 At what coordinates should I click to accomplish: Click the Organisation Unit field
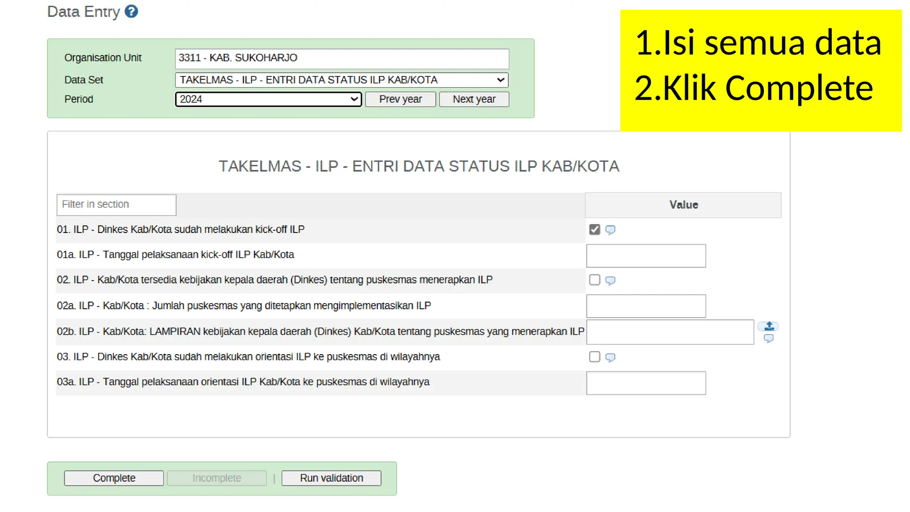point(342,58)
